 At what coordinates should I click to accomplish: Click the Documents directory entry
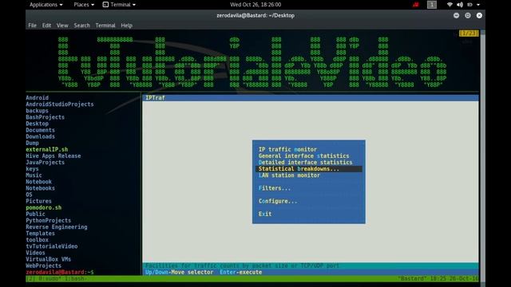[41, 130]
